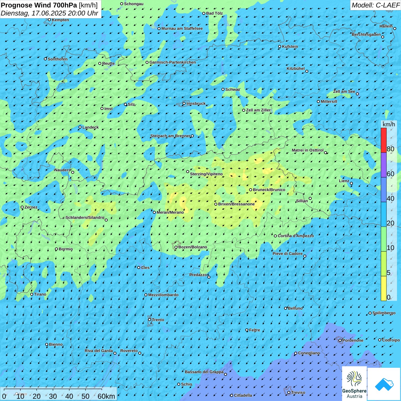Viewport: 401px width, 401px height.
Task: Select the Bad Tölz city label
Action: (214, 13)
